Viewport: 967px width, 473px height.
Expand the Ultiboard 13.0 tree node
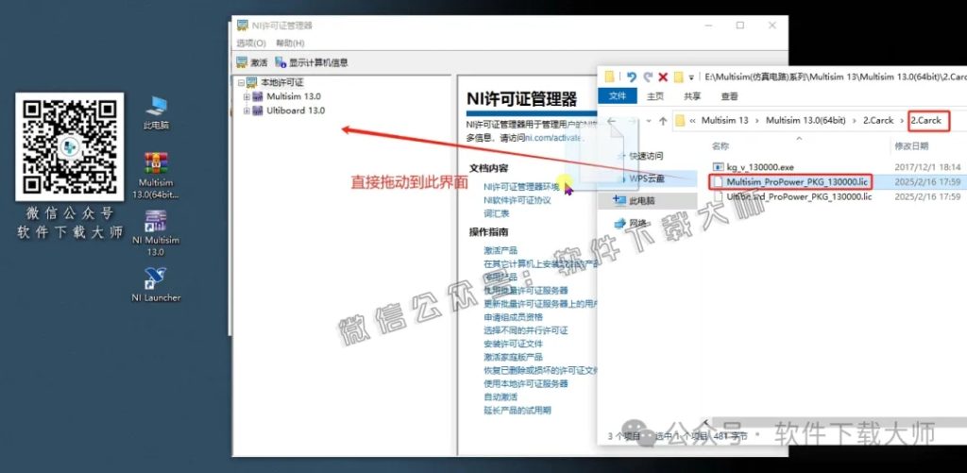(x=247, y=111)
